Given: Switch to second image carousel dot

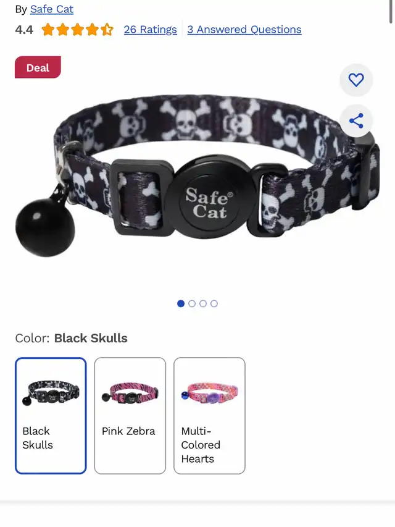Looking at the screenshot, I should point(192,303).
